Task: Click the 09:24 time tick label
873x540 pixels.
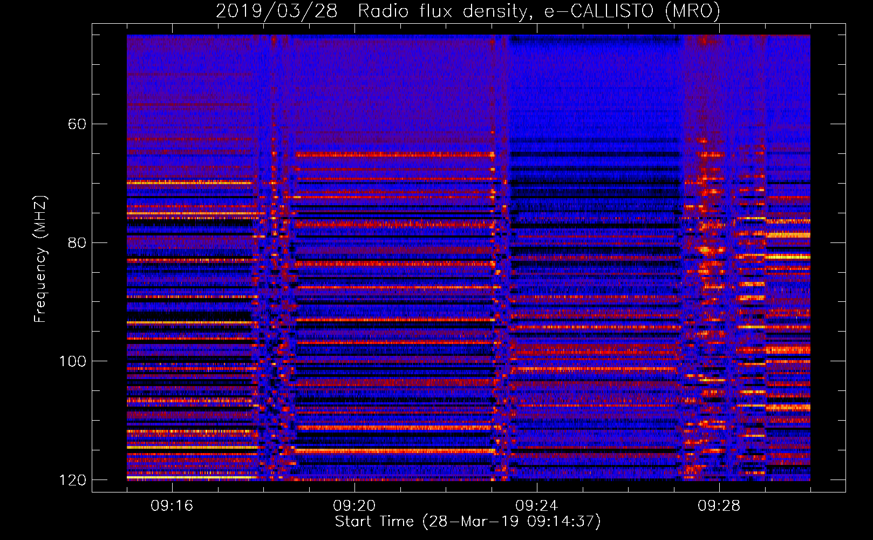Action: point(537,506)
